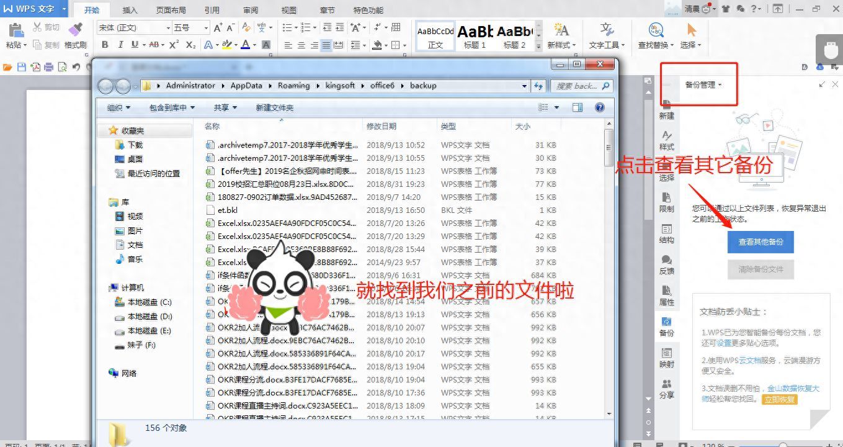
Task: Click the 查看其他备份 button
Action: [760, 242]
